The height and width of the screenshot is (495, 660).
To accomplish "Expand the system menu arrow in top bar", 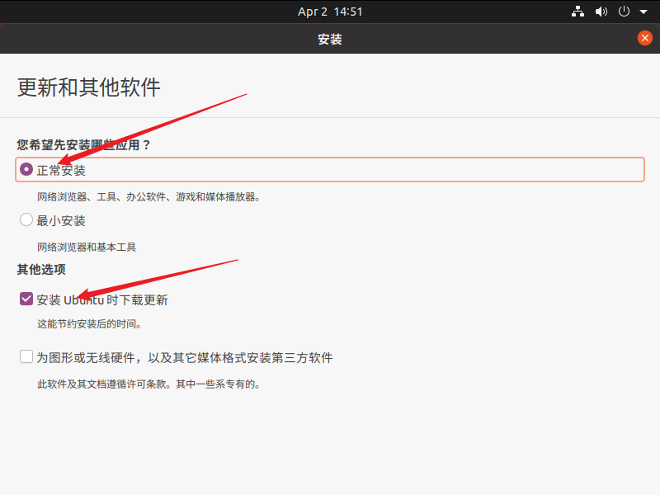I will [x=643, y=12].
